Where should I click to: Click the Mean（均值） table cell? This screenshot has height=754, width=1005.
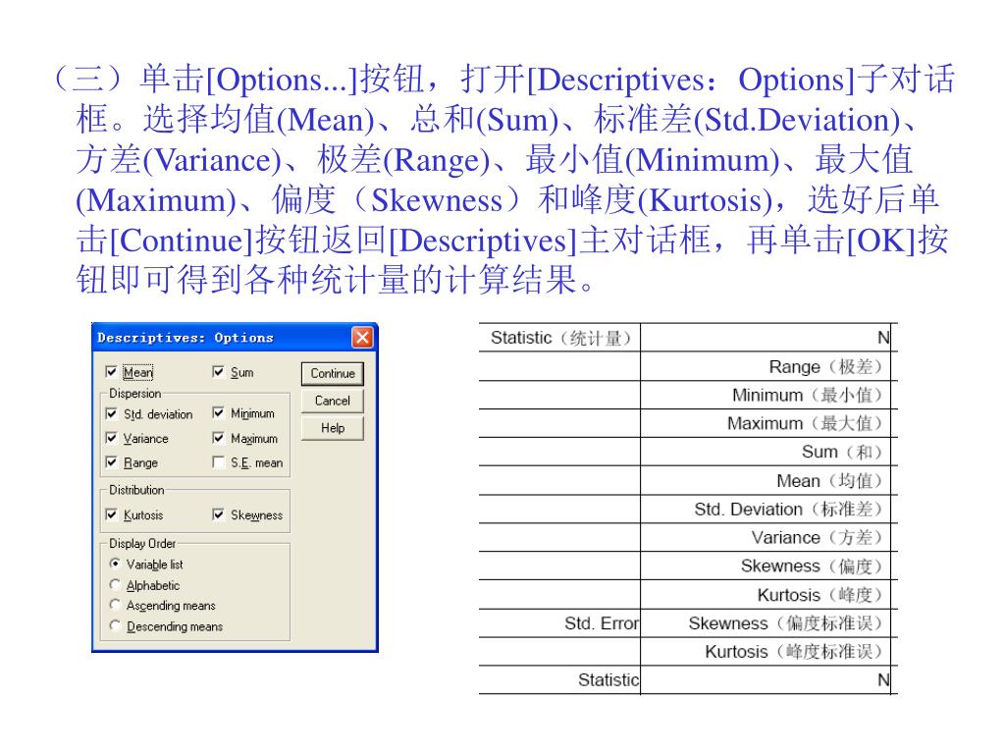coord(766,480)
